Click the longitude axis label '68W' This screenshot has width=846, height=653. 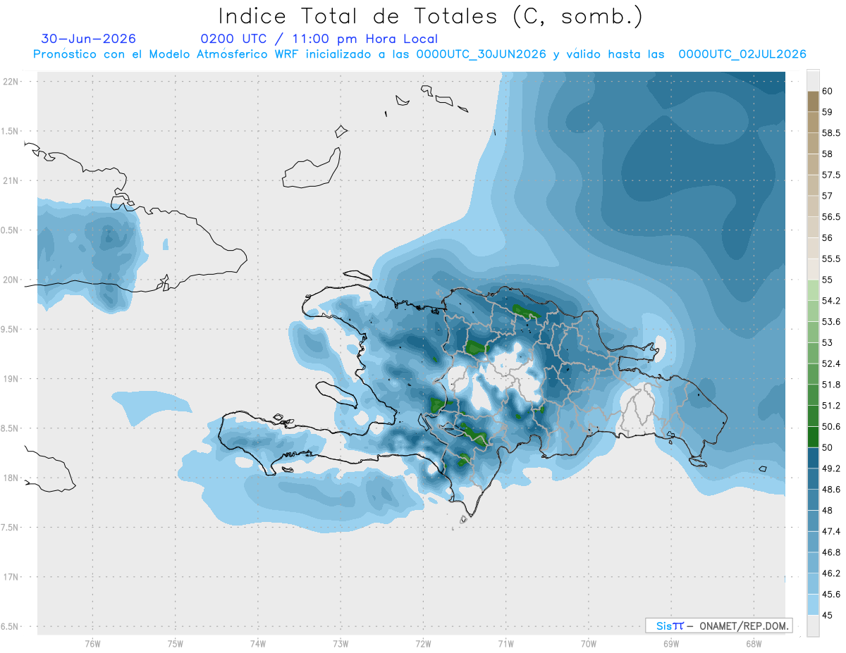753,644
